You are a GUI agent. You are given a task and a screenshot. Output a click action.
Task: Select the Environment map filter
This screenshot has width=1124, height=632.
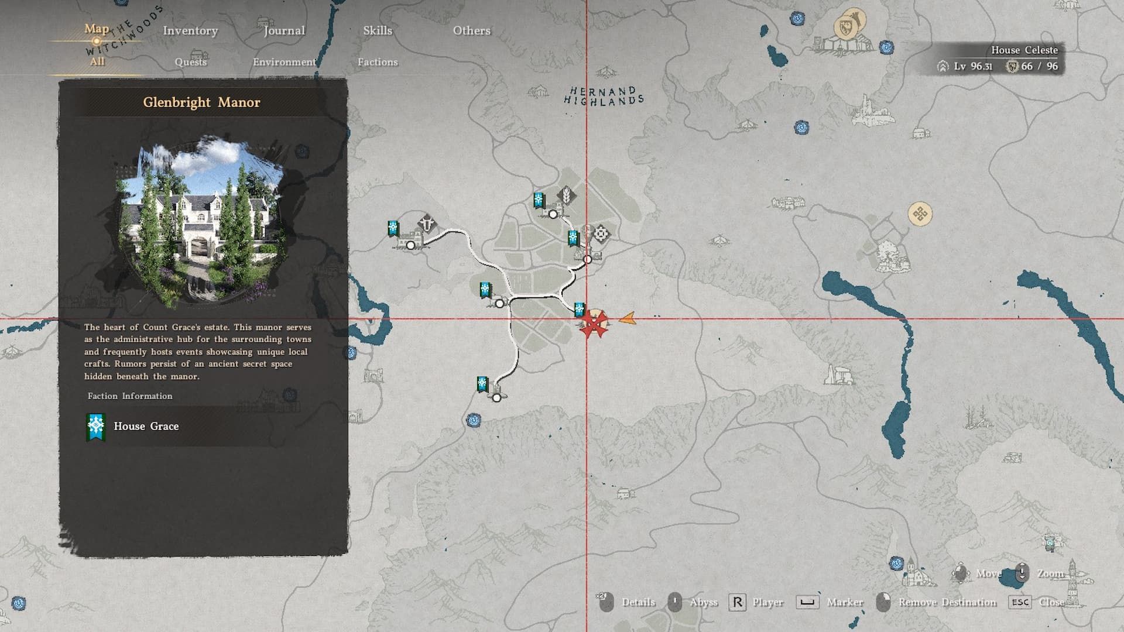coord(284,62)
